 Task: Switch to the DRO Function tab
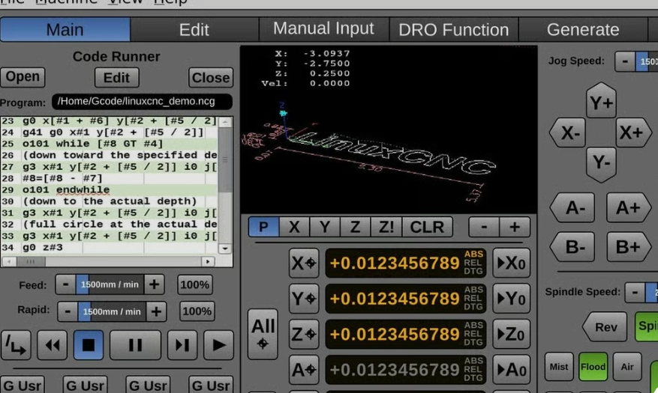pos(454,30)
